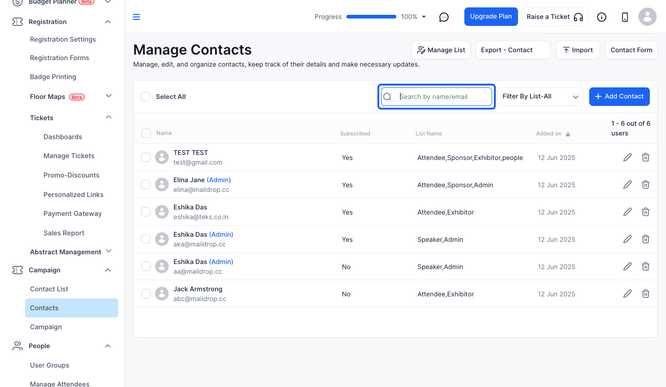
Task: Delete the TEST TEST contact
Action: (646, 157)
